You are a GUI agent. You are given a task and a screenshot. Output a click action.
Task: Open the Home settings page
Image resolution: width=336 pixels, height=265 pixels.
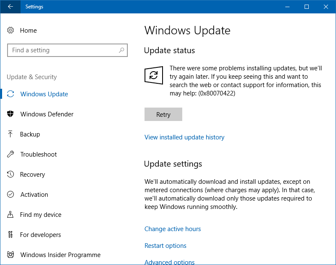[28, 31]
